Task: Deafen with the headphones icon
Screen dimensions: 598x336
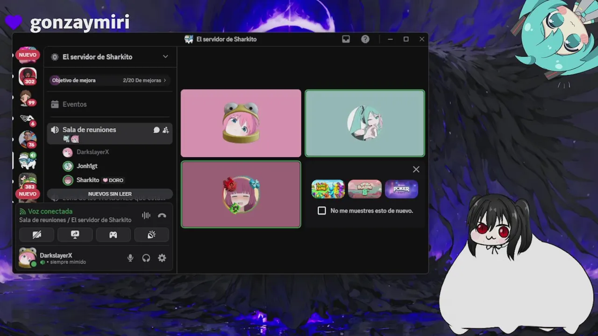Action: 146,258
